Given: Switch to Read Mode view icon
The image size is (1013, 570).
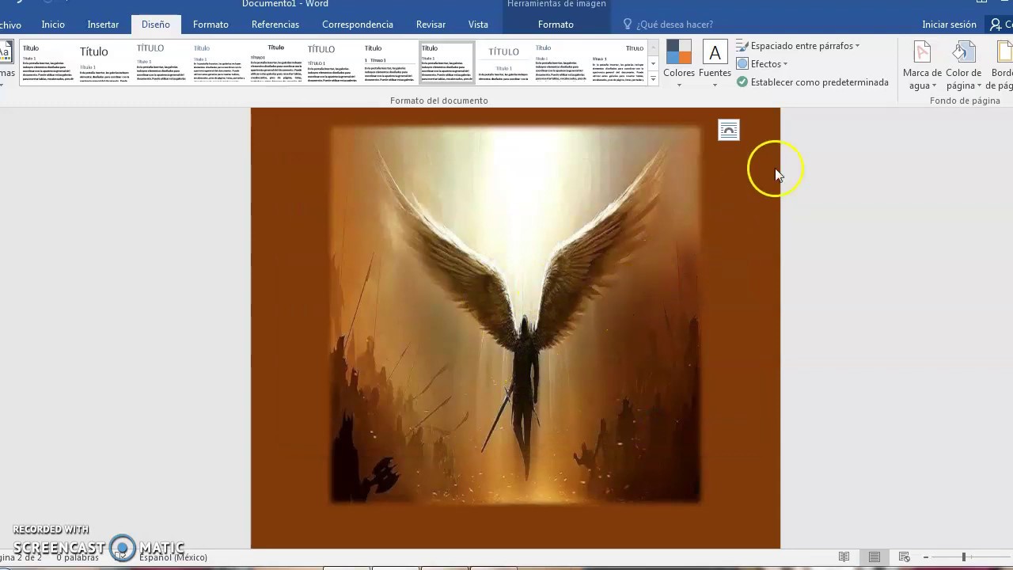Looking at the screenshot, I should coord(844,557).
